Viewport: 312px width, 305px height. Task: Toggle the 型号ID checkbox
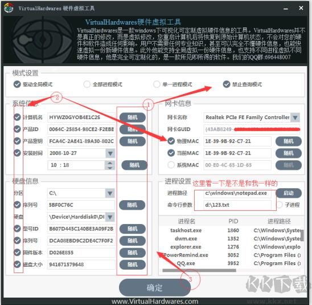(17, 229)
